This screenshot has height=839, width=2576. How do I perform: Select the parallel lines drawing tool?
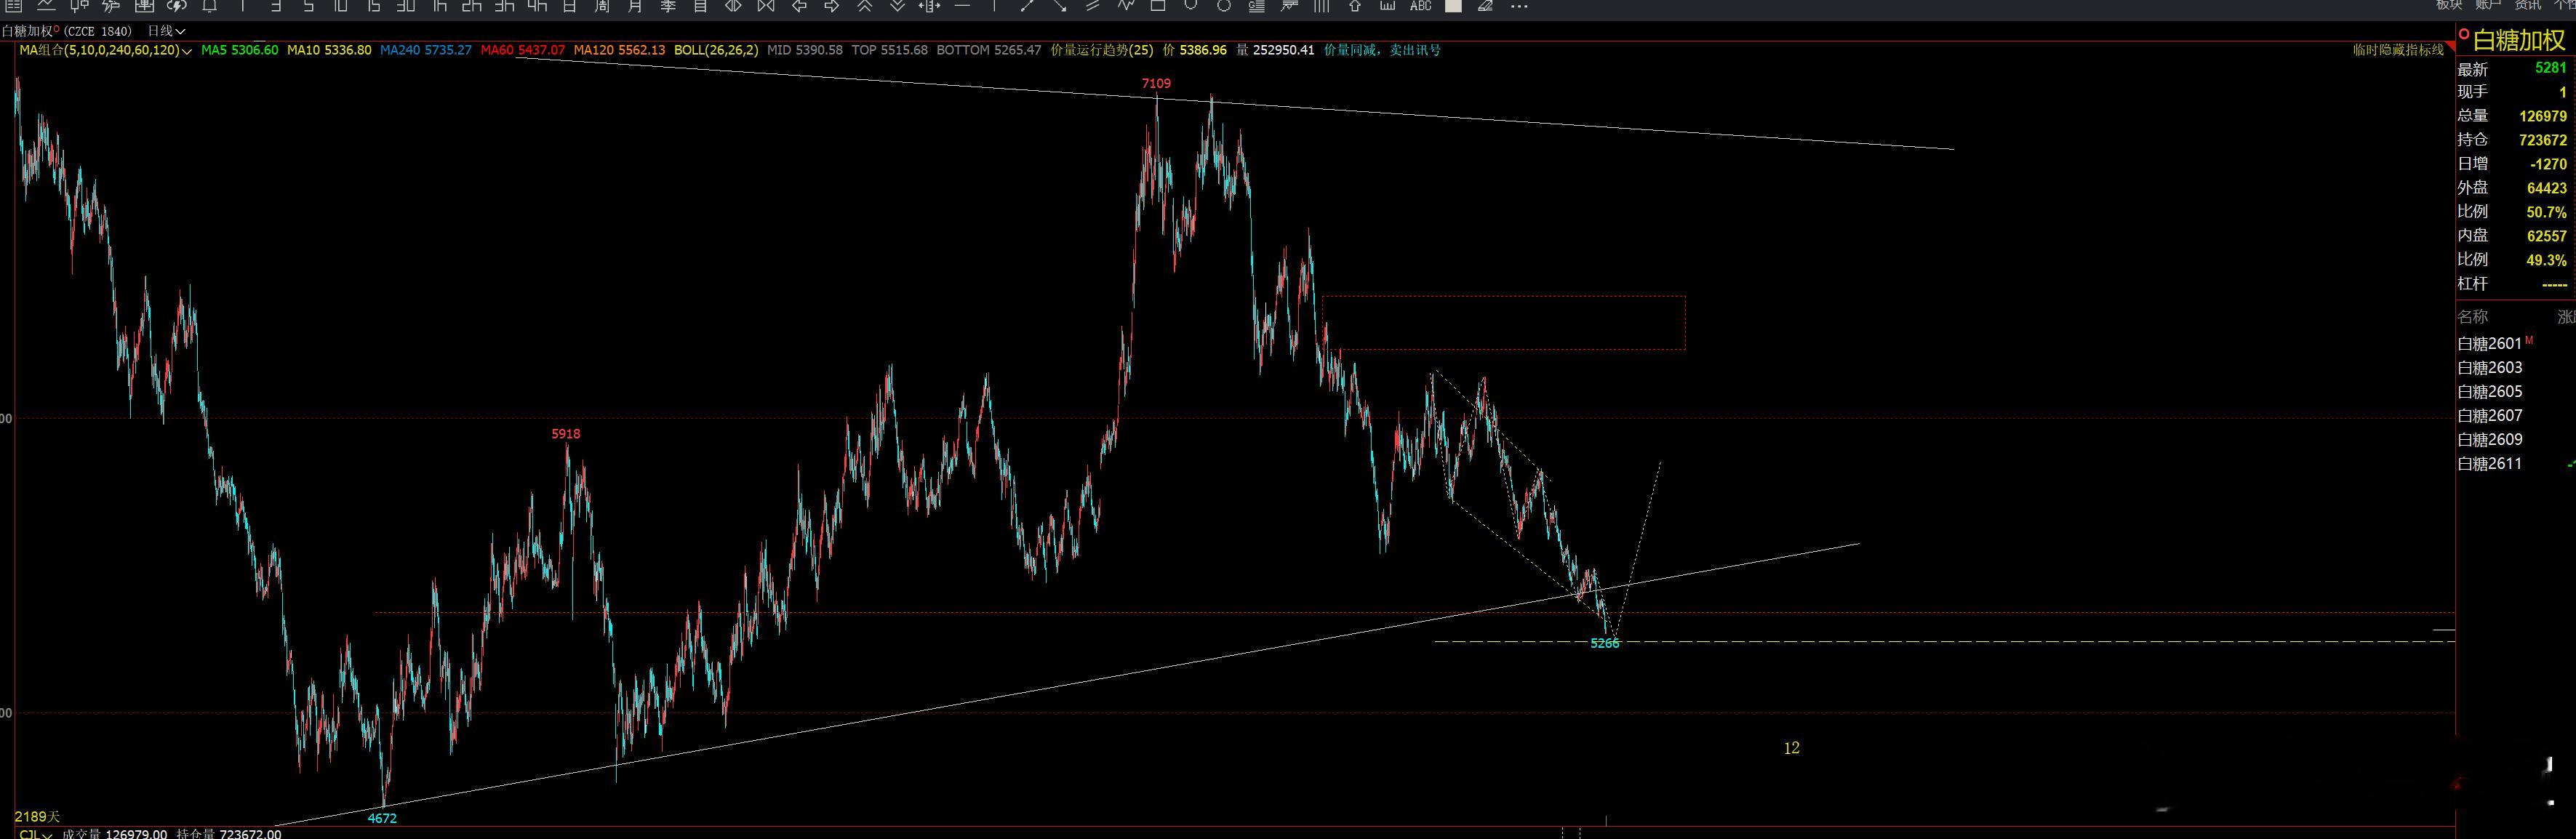click(1093, 6)
